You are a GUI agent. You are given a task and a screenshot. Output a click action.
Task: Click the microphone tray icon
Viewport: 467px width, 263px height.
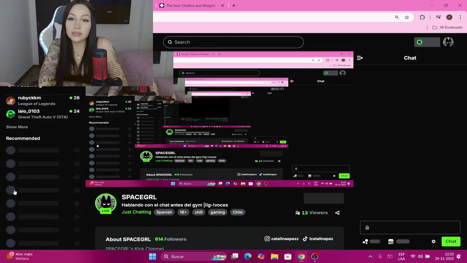tap(380, 256)
